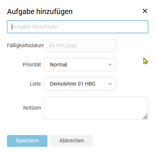This screenshot has width=156, height=152.
Task: Click inside the Notizen text area
Action: 96,108
